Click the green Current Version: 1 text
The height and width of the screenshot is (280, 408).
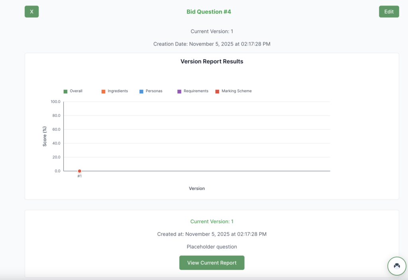(x=212, y=221)
